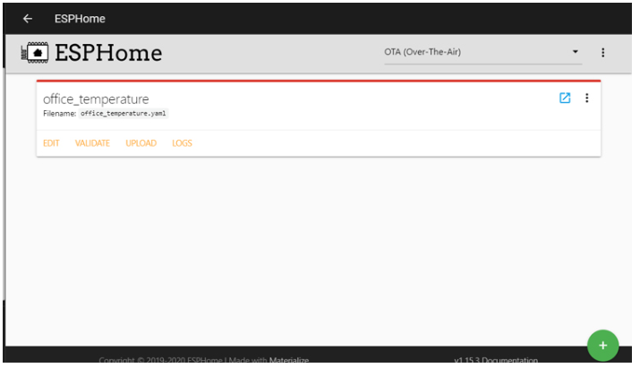640x368 pixels.
Task: Select the office_temperature card title
Action: point(96,99)
